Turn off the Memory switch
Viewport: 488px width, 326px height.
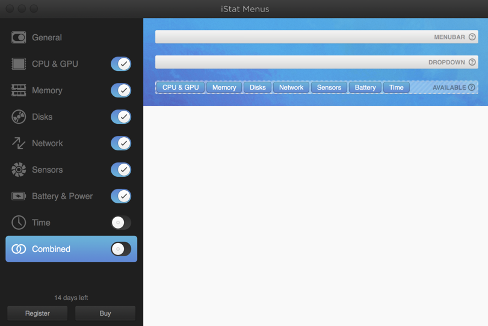(x=121, y=90)
